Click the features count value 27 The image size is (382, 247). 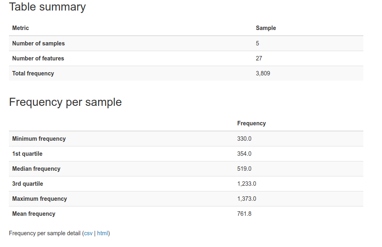click(259, 58)
